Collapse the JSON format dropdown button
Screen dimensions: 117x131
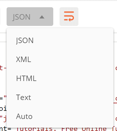click(x=30, y=17)
